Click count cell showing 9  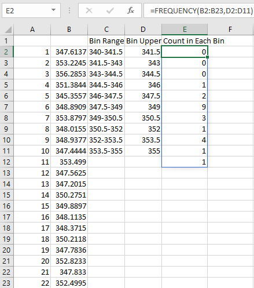click(x=185, y=107)
